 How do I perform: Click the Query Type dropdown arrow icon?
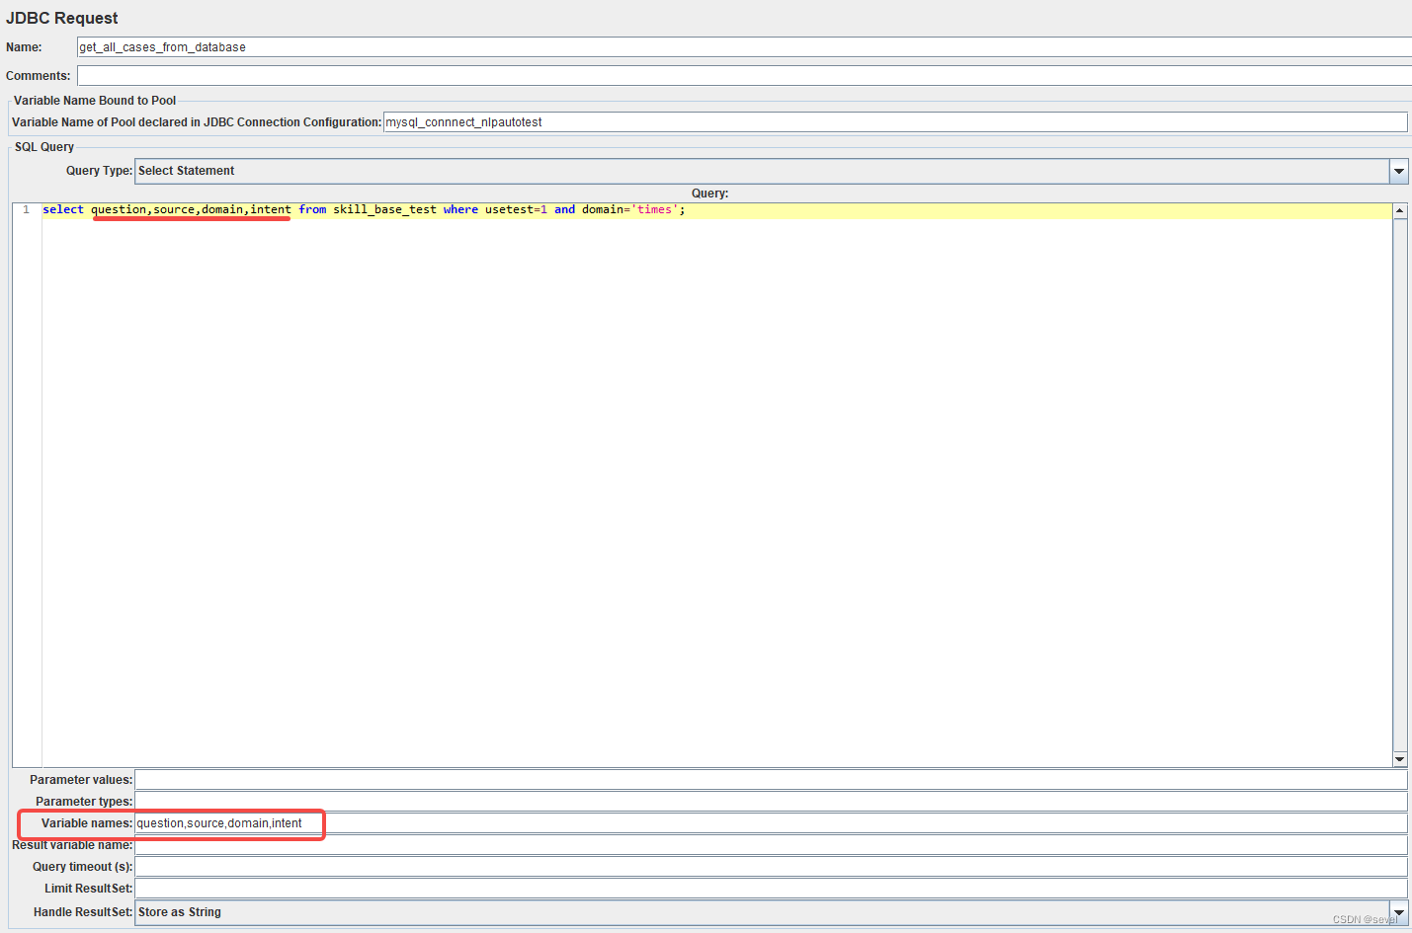(x=1399, y=171)
